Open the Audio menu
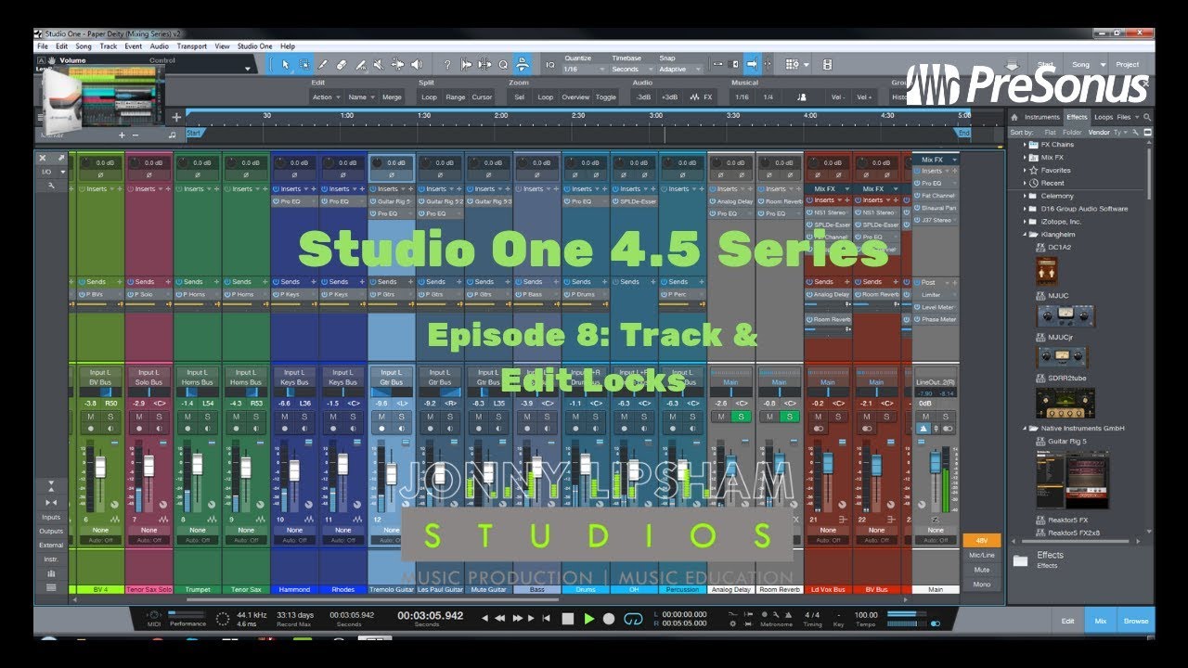This screenshot has width=1188, height=668. 160,45
